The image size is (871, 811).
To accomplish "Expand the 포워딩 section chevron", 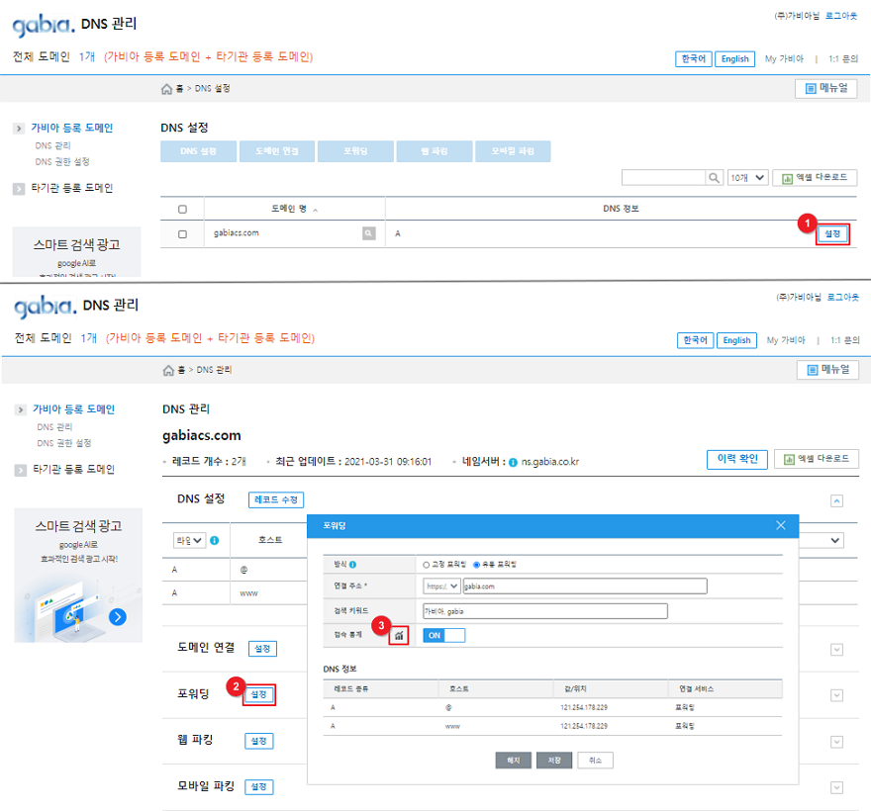I will coord(837,695).
